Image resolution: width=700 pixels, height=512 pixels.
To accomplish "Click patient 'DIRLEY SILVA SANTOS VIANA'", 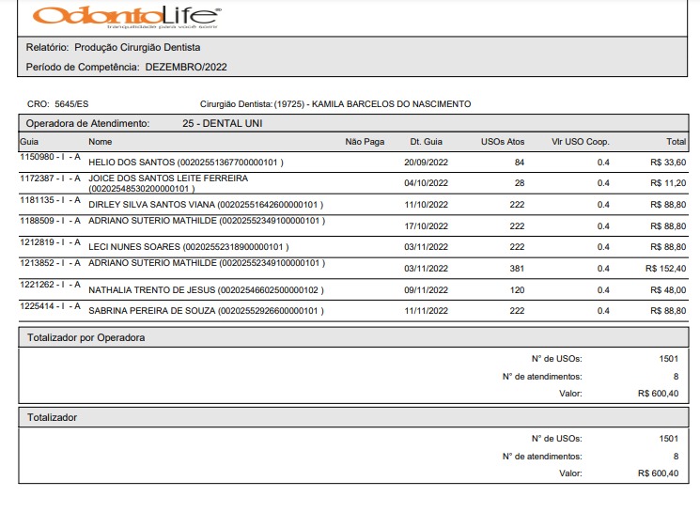I will point(152,205).
